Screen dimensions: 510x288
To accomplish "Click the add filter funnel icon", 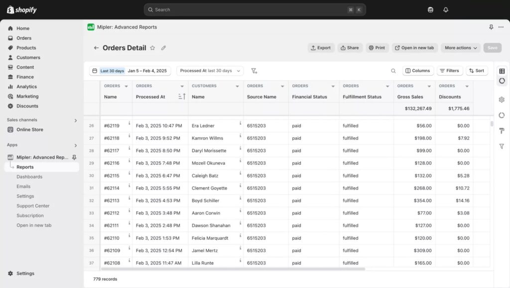I will click(x=254, y=71).
